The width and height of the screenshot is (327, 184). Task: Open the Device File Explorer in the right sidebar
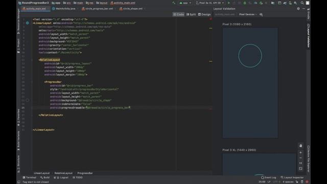(x=309, y=159)
